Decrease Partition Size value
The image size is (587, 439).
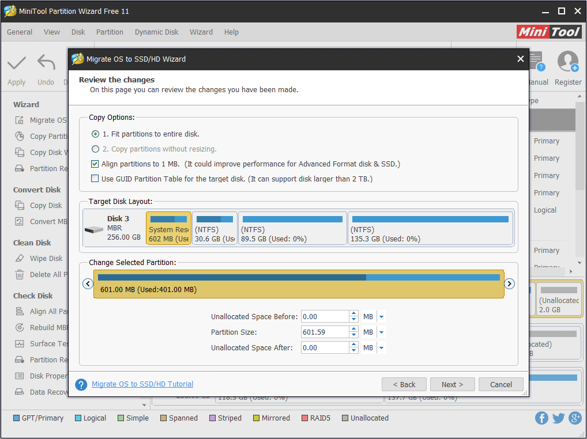click(x=354, y=335)
